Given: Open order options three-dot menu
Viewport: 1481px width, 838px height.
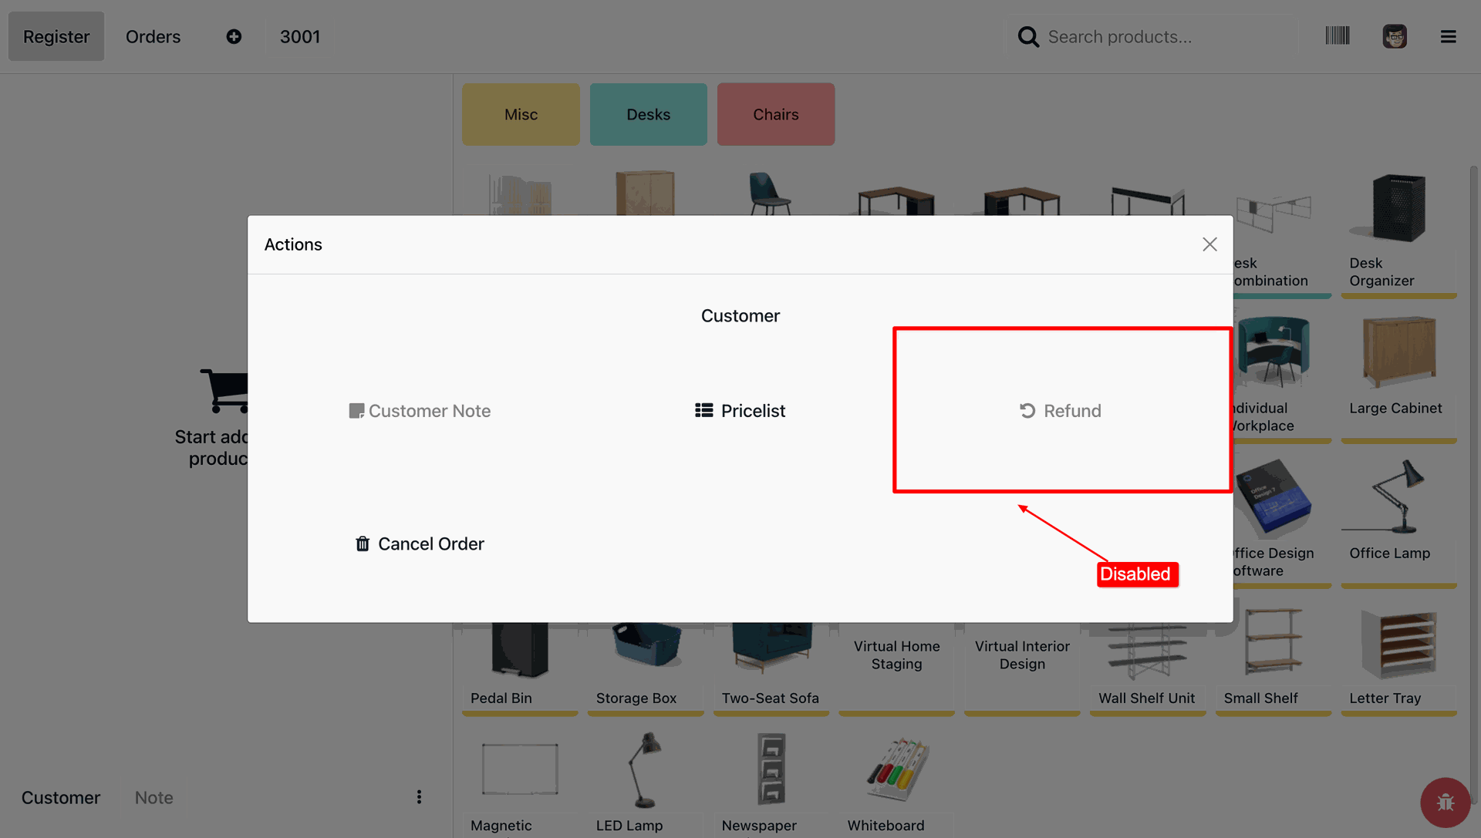Looking at the screenshot, I should pos(419,797).
